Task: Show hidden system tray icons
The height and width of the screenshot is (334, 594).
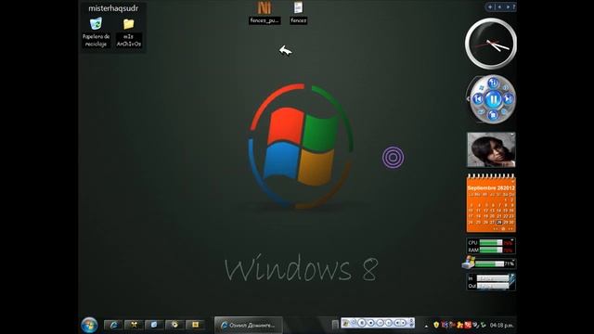Action: pyautogui.click(x=426, y=326)
